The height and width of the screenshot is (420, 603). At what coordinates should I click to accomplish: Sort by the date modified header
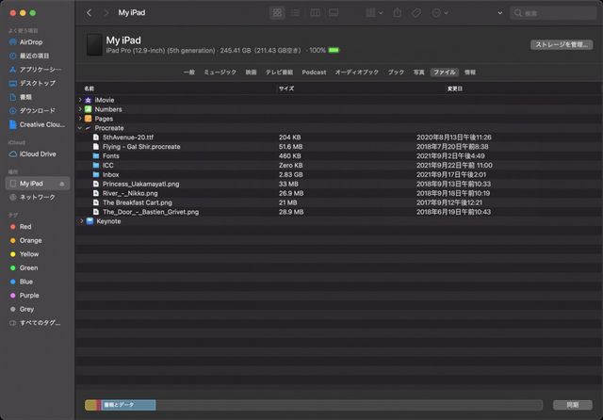pyautogui.click(x=454, y=89)
